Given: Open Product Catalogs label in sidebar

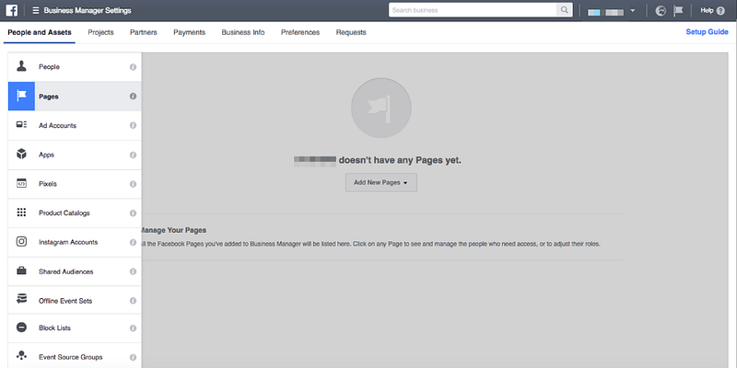Looking at the screenshot, I should pos(64,213).
